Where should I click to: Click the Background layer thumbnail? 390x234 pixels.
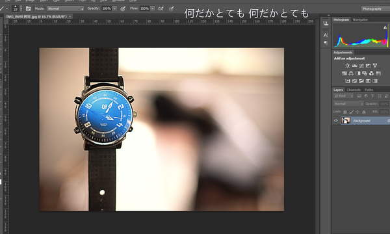coord(346,121)
